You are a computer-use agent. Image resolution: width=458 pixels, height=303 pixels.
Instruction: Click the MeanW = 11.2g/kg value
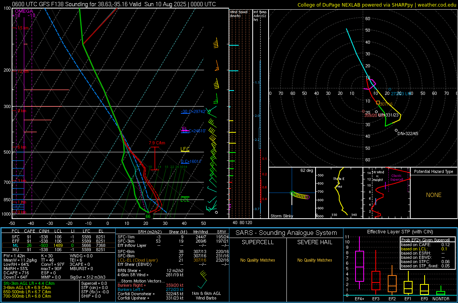point(20,260)
